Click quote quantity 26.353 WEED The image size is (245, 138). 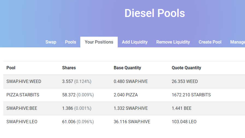tap(185, 81)
